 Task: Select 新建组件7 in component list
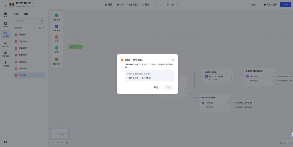pyautogui.click(x=23, y=35)
